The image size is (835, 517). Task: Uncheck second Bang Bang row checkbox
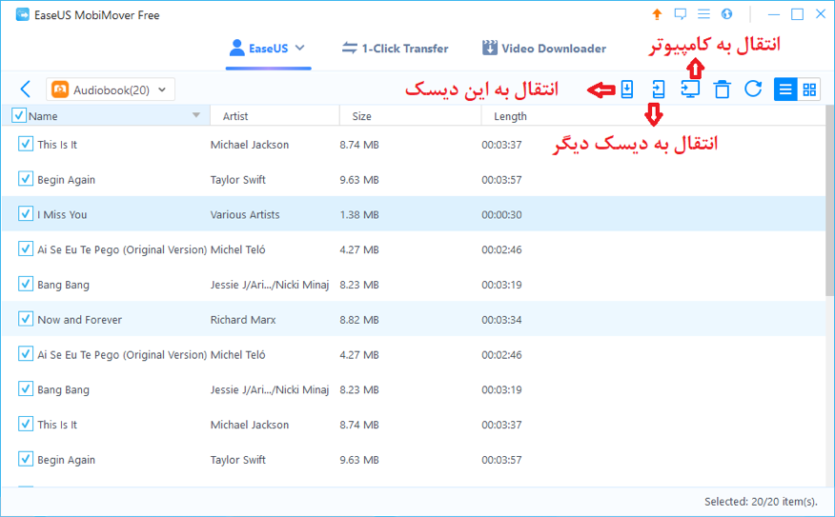(x=26, y=388)
